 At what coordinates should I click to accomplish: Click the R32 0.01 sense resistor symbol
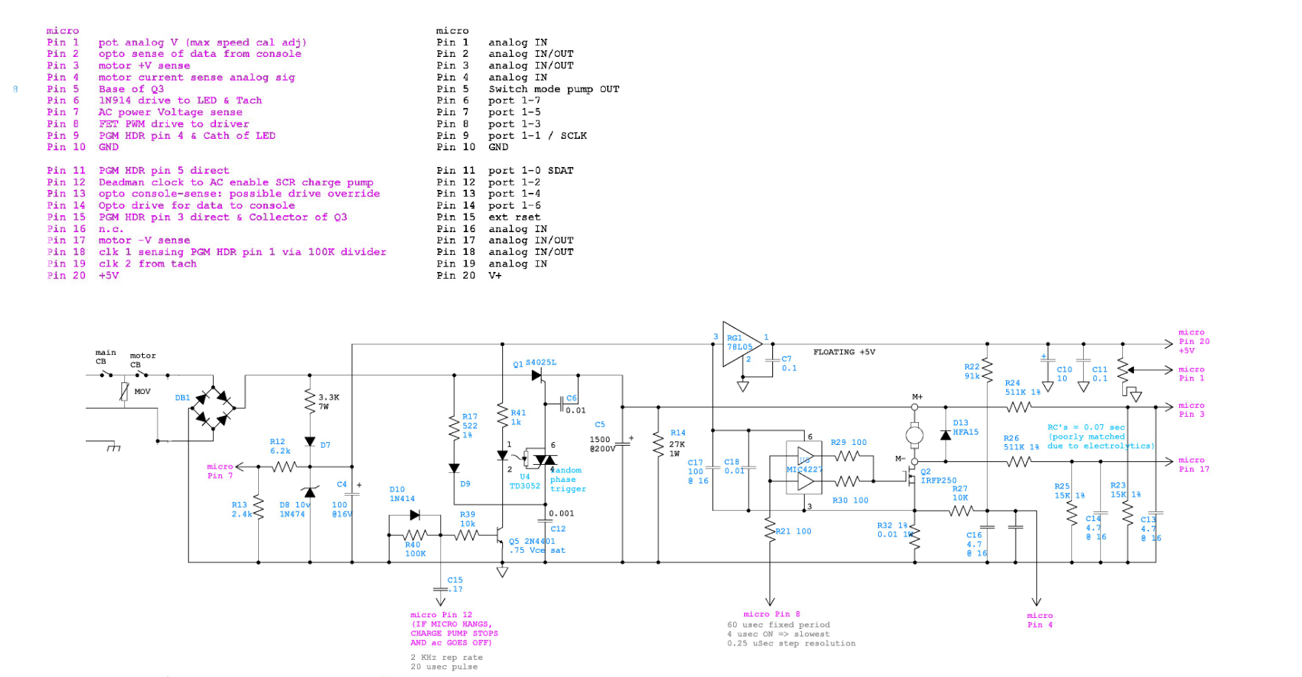coord(915,535)
